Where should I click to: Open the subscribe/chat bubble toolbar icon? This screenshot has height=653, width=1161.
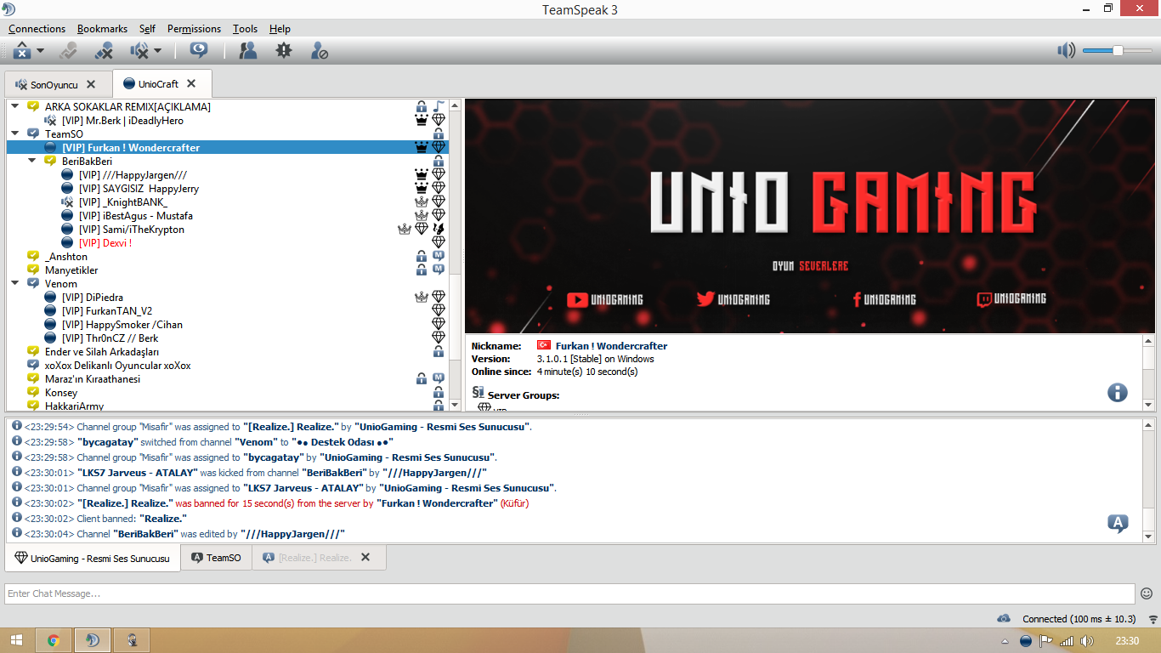pyautogui.click(x=199, y=51)
